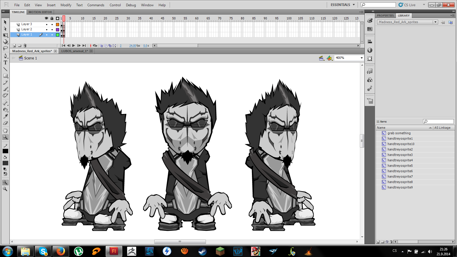Image resolution: width=457 pixels, height=257 pixels.
Task: Open the Modify menu
Action: [x=66, y=5]
